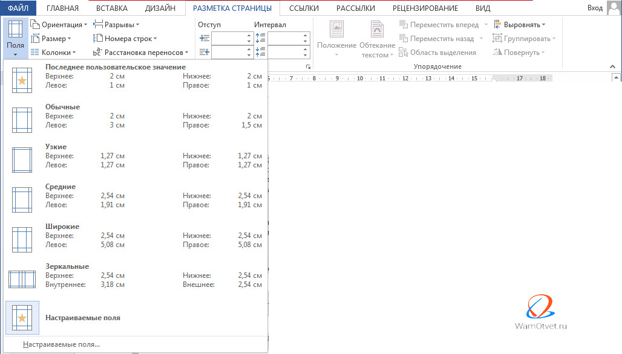Expand the Разрывы menu
The height and width of the screenshot is (354, 622).
pyautogui.click(x=117, y=25)
